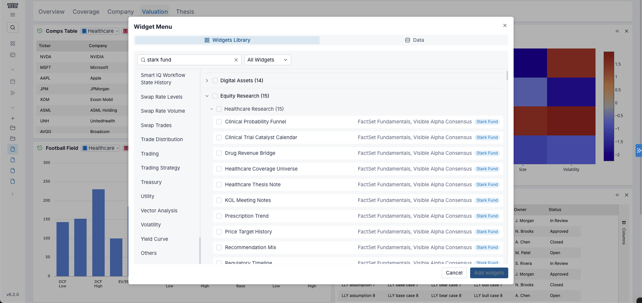The height and width of the screenshot is (303, 642).
Task: Tick the Healthcare Coverage Universe checkbox
Action: tap(219, 169)
